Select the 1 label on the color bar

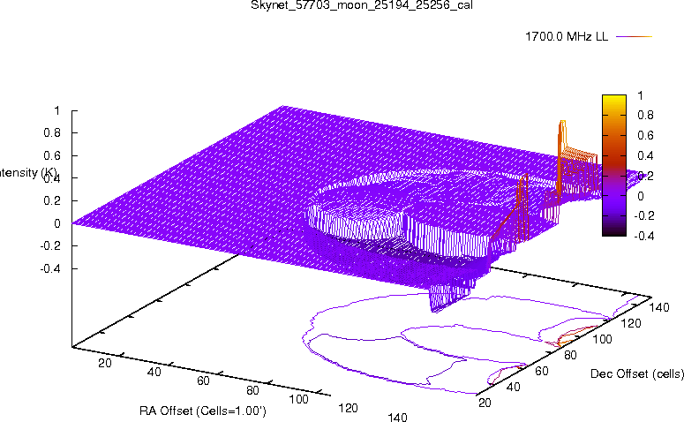click(640, 95)
